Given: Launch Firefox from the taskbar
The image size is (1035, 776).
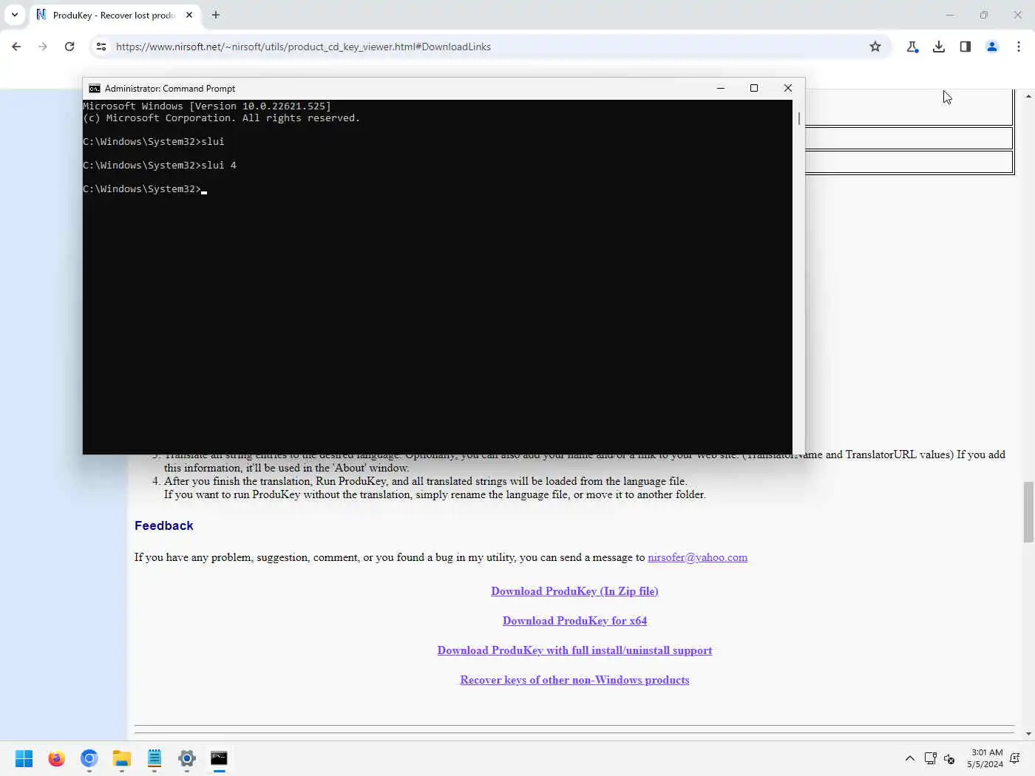Looking at the screenshot, I should [x=56, y=758].
